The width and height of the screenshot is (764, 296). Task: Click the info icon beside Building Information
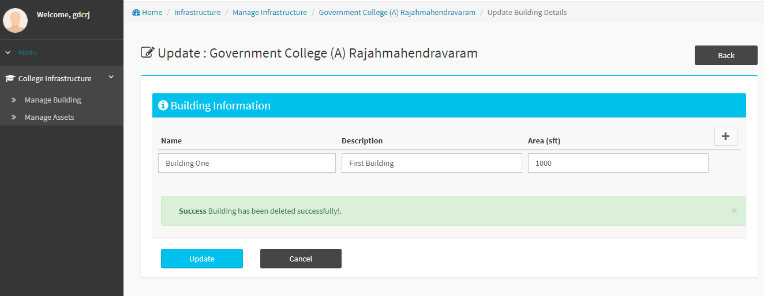(163, 105)
